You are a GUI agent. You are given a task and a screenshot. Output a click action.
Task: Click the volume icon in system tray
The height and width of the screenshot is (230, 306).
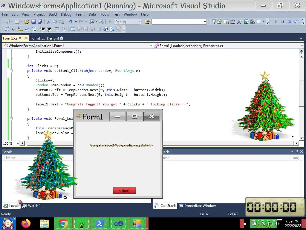[x=278, y=223]
